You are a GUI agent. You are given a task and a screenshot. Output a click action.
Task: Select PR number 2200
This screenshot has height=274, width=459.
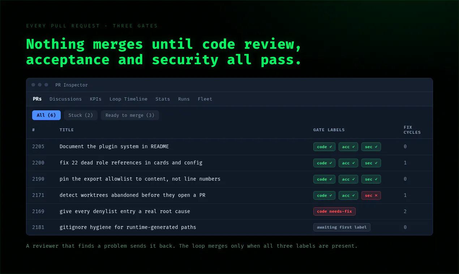point(38,163)
